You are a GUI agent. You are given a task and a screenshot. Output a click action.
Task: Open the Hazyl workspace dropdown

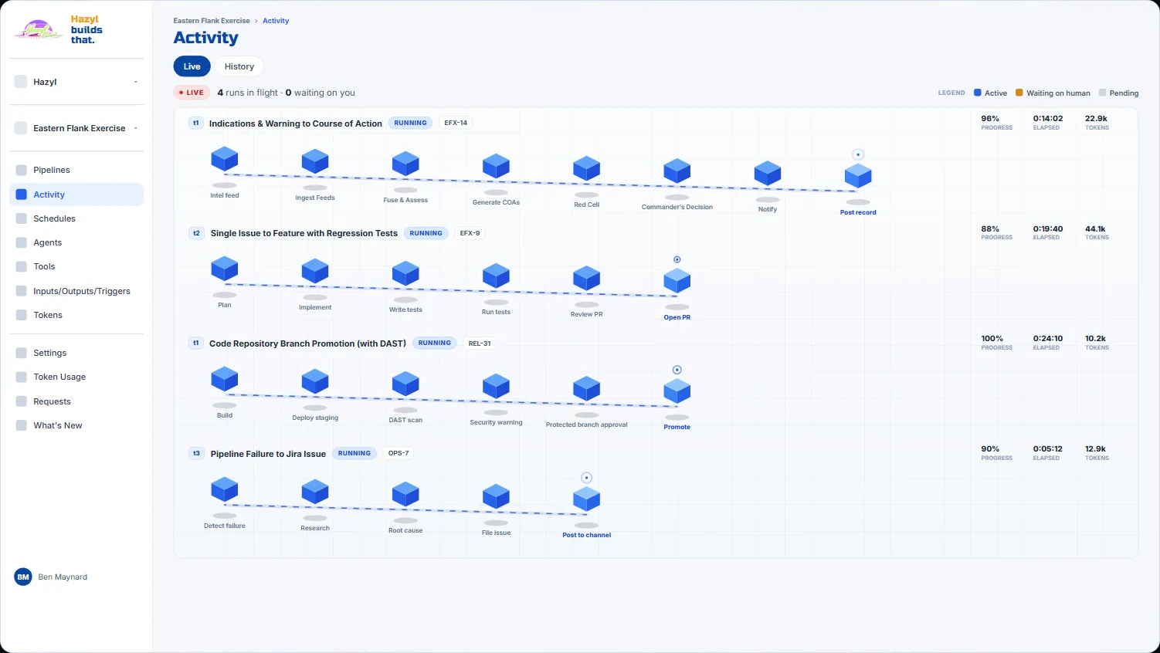(76, 82)
